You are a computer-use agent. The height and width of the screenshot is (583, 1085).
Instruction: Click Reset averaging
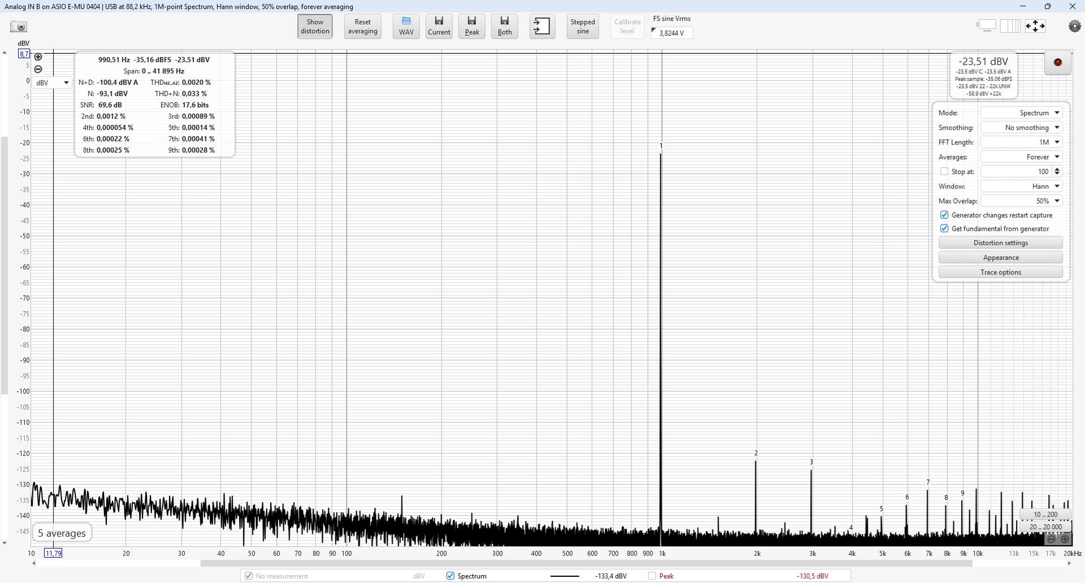[362, 27]
